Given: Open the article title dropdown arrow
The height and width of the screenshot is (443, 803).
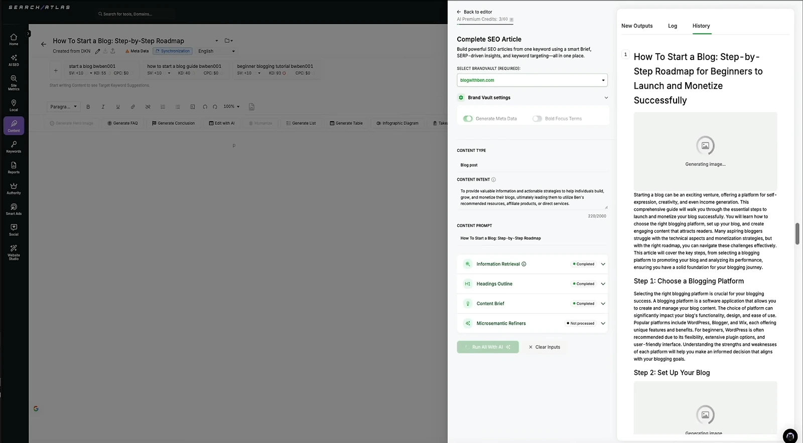Looking at the screenshot, I should tap(217, 41).
